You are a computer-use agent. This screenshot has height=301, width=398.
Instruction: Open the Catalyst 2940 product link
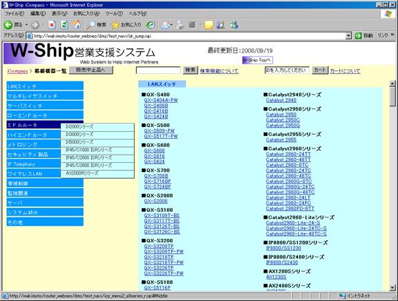tap(281, 100)
